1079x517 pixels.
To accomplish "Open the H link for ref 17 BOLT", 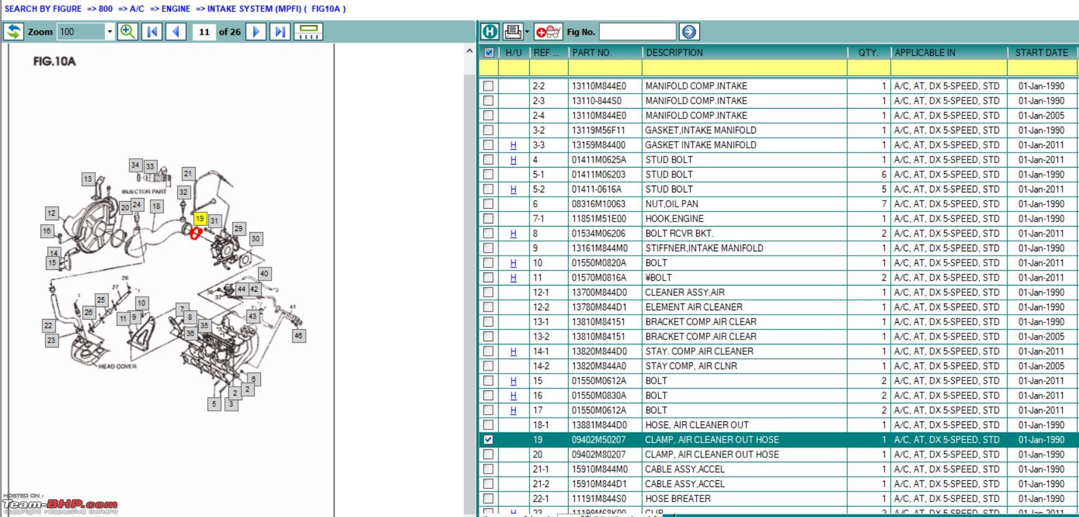I will [513, 411].
